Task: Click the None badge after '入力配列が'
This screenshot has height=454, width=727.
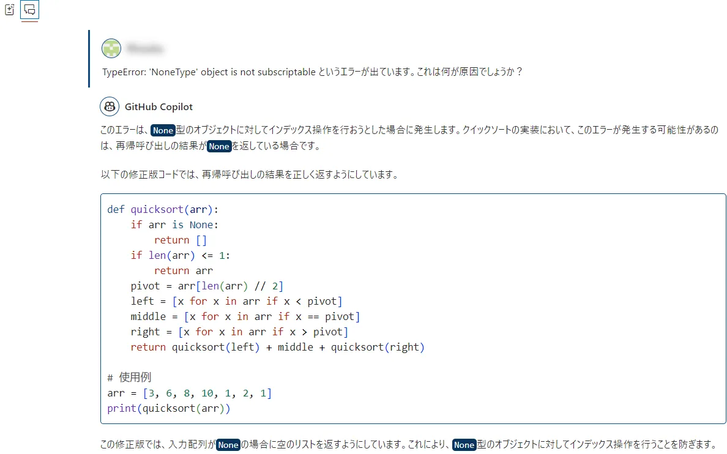Action: (228, 445)
